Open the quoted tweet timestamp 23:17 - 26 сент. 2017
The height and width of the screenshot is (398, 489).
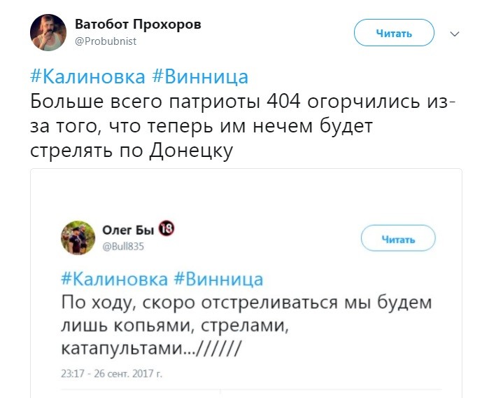tap(112, 373)
